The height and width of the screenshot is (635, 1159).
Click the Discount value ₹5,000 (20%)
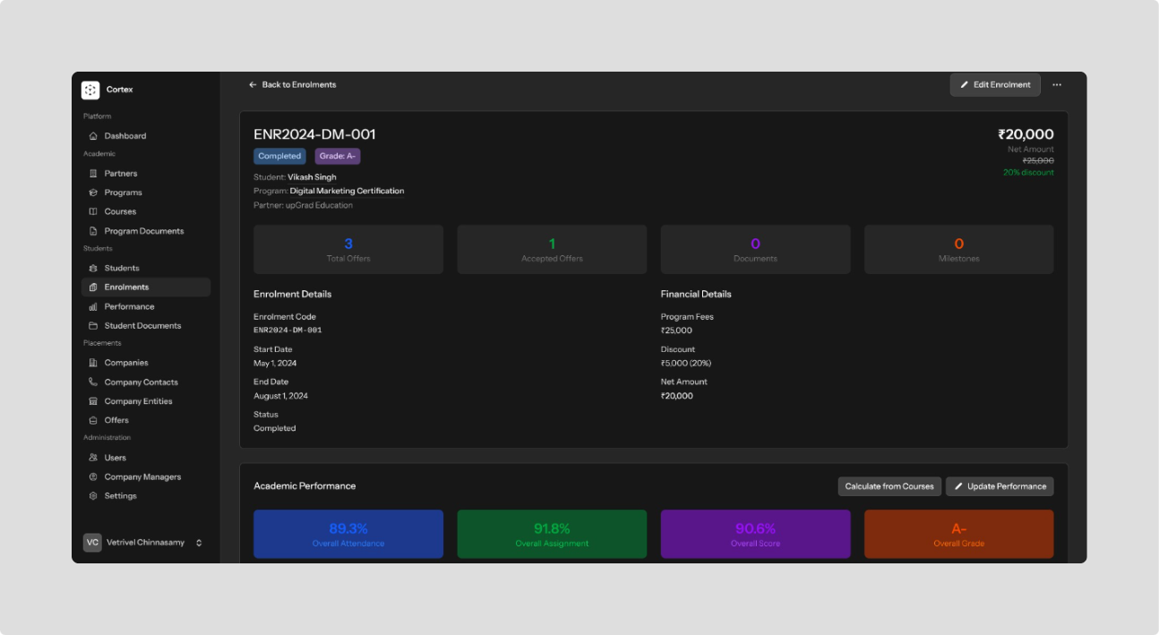pyautogui.click(x=686, y=364)
